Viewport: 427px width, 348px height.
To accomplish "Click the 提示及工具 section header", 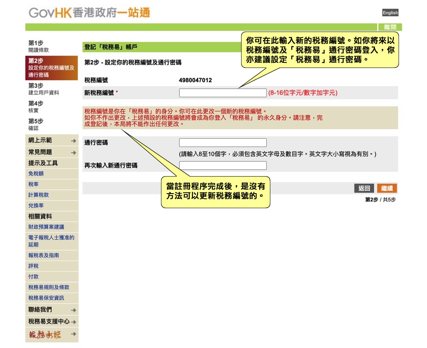I will (52, 163).
